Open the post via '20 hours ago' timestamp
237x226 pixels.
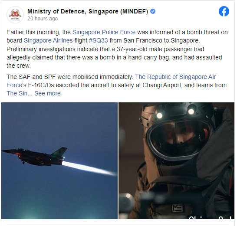click(x=43, y=19)
